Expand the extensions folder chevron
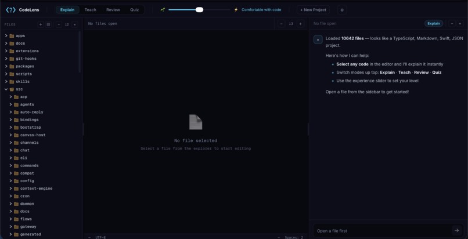 pyautogui.click(x=6, y=51)
